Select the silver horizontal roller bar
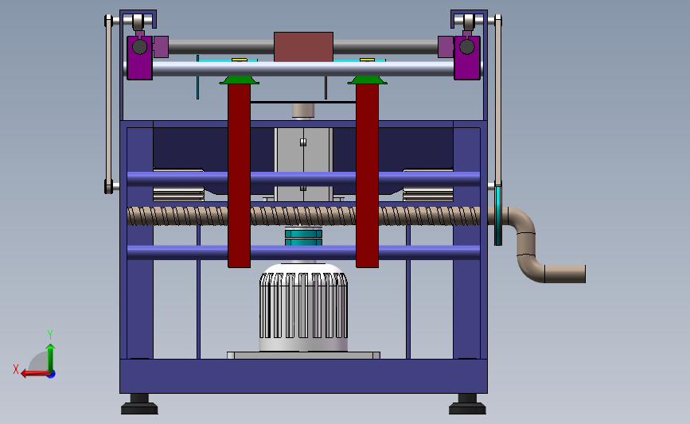690x424 pixels. (x=303, y=69)
